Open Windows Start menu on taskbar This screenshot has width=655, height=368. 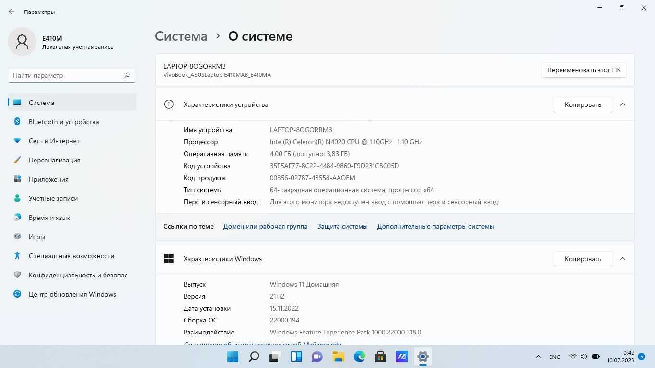pos(233,356)
